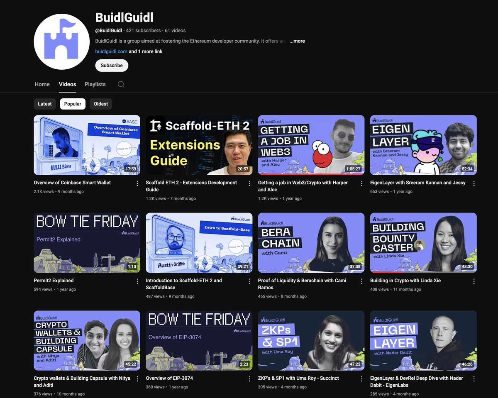This screenshot has width=498, height=398.
Task: Open options menu for Scaffold ETH 2 Extensions Guide
Action: pyautogui.click(x=249, y=183)
